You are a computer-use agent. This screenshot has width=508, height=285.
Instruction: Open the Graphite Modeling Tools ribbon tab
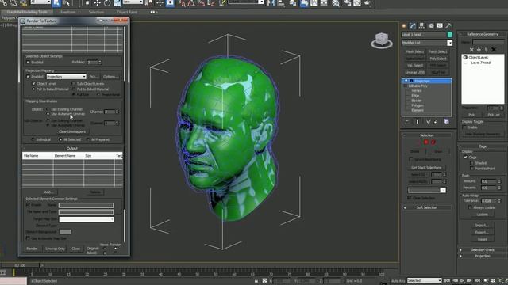tap(27, 13)
